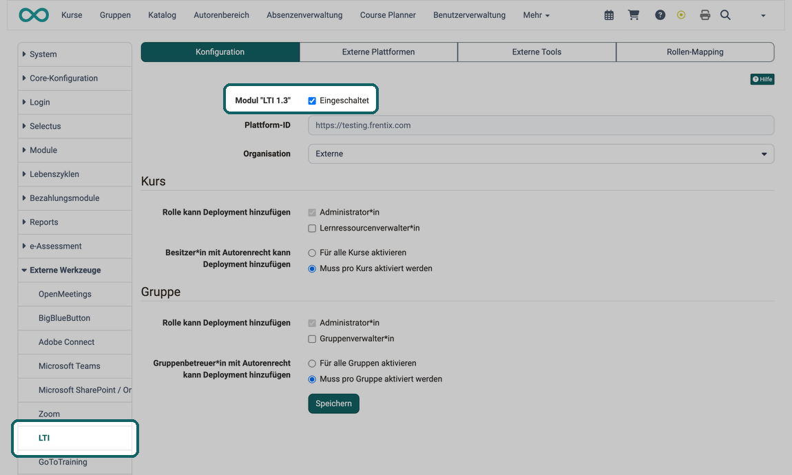Expand Selectus section

[x=75, y=126]
